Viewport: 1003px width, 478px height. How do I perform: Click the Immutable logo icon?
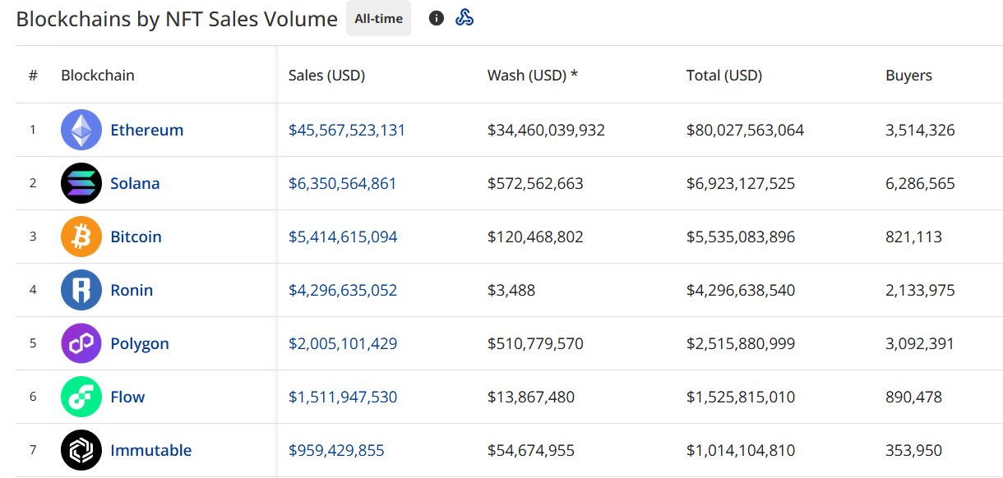coord(81,450)
